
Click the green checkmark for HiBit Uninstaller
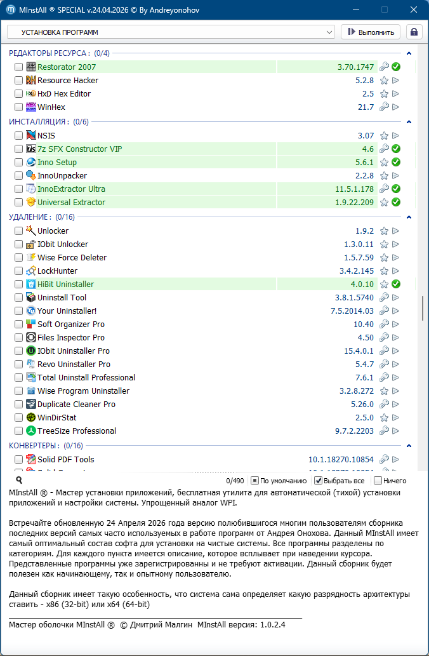point(396,284)
